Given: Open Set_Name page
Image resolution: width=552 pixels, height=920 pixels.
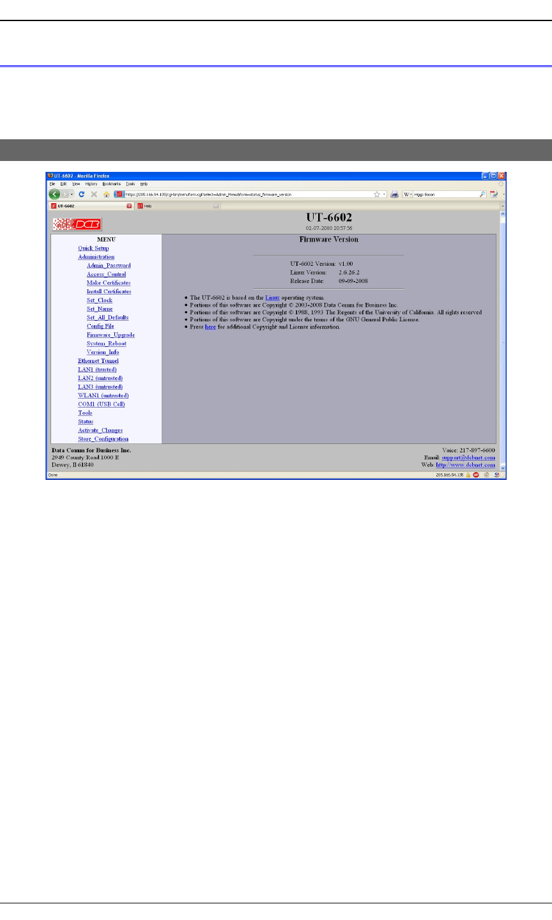Looking at the screenshot, I should coord(100,309).
